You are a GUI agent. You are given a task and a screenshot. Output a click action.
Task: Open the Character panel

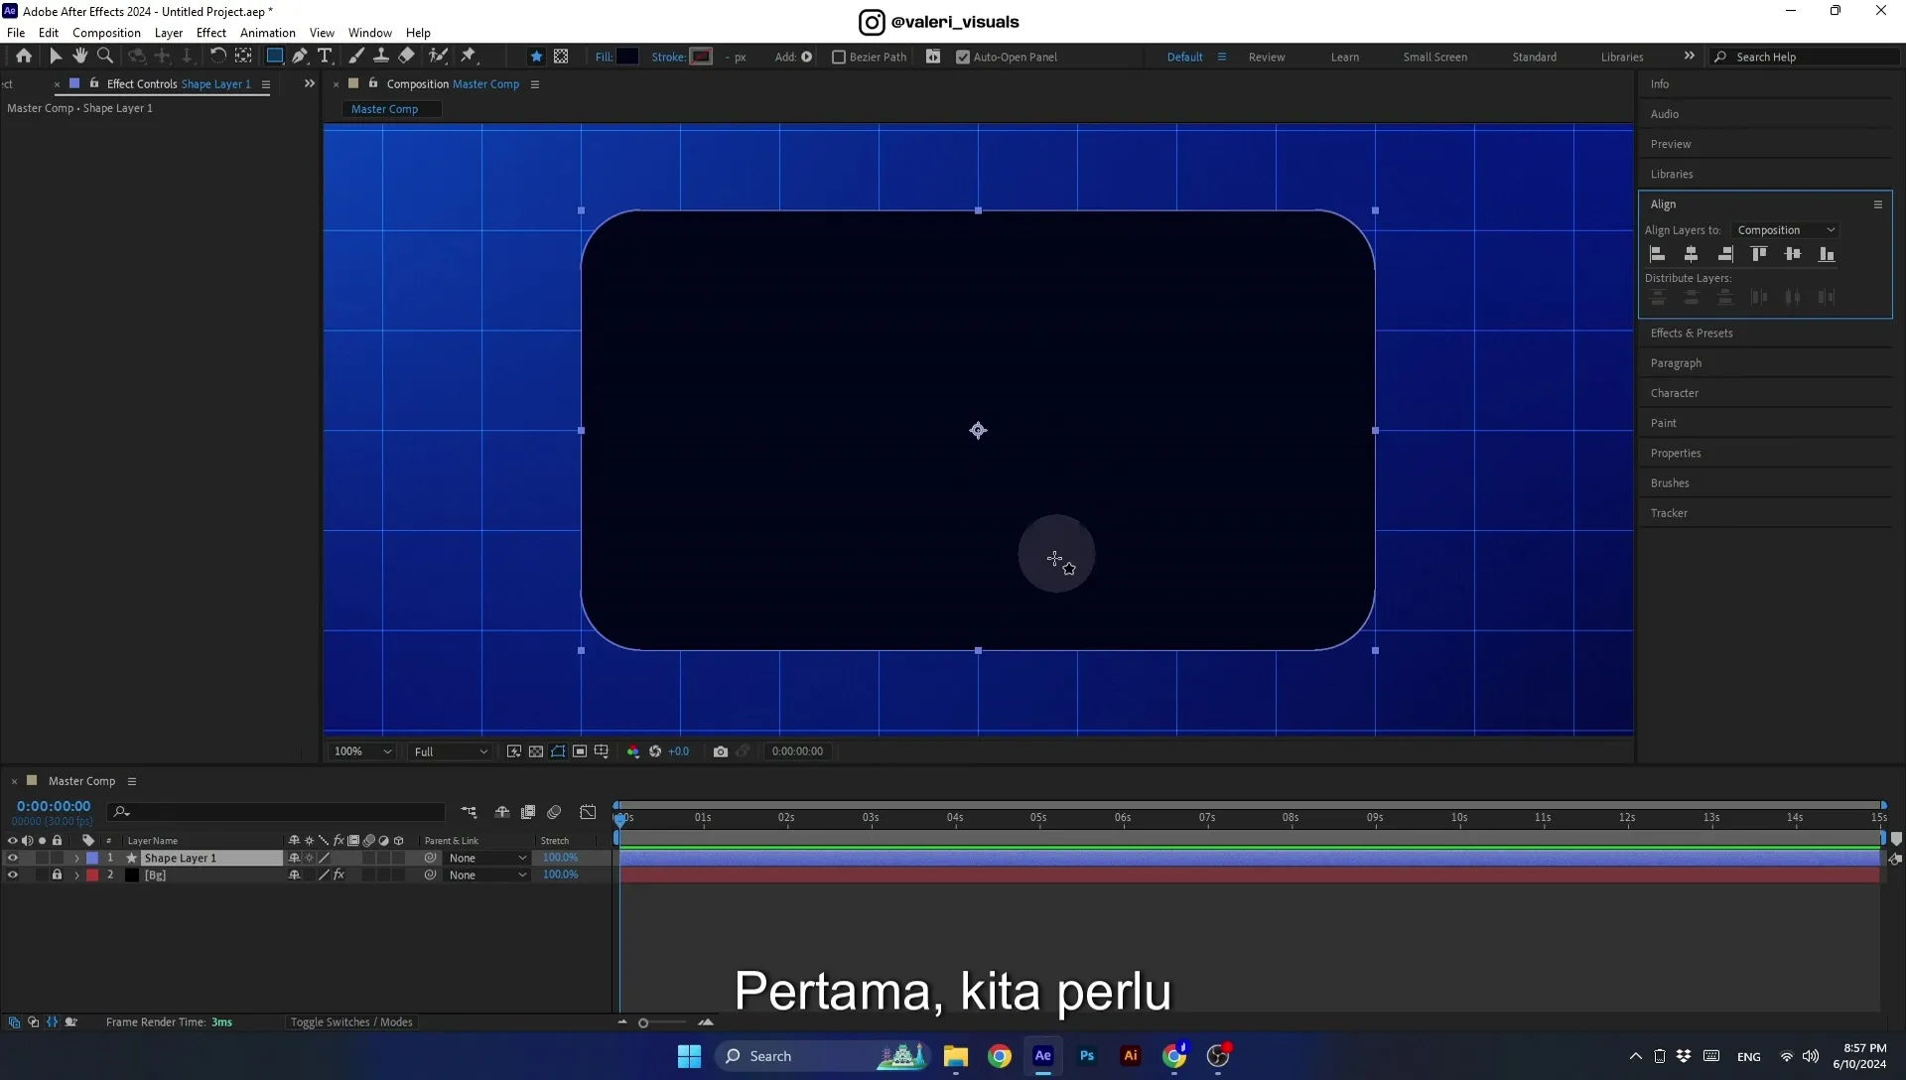tap(1675, 393)
